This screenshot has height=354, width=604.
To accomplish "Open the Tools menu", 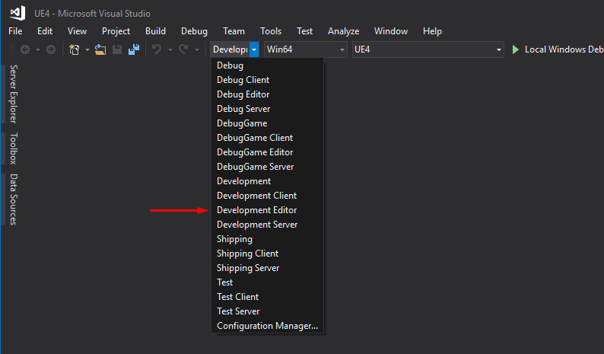I will pos(271,31).
